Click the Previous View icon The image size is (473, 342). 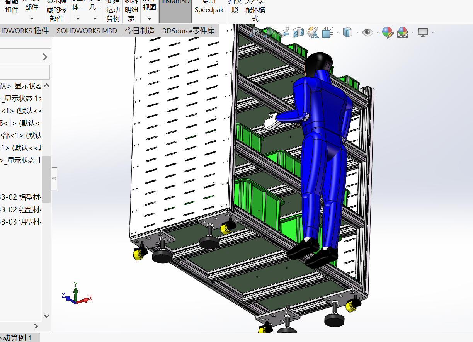(284, 32)
